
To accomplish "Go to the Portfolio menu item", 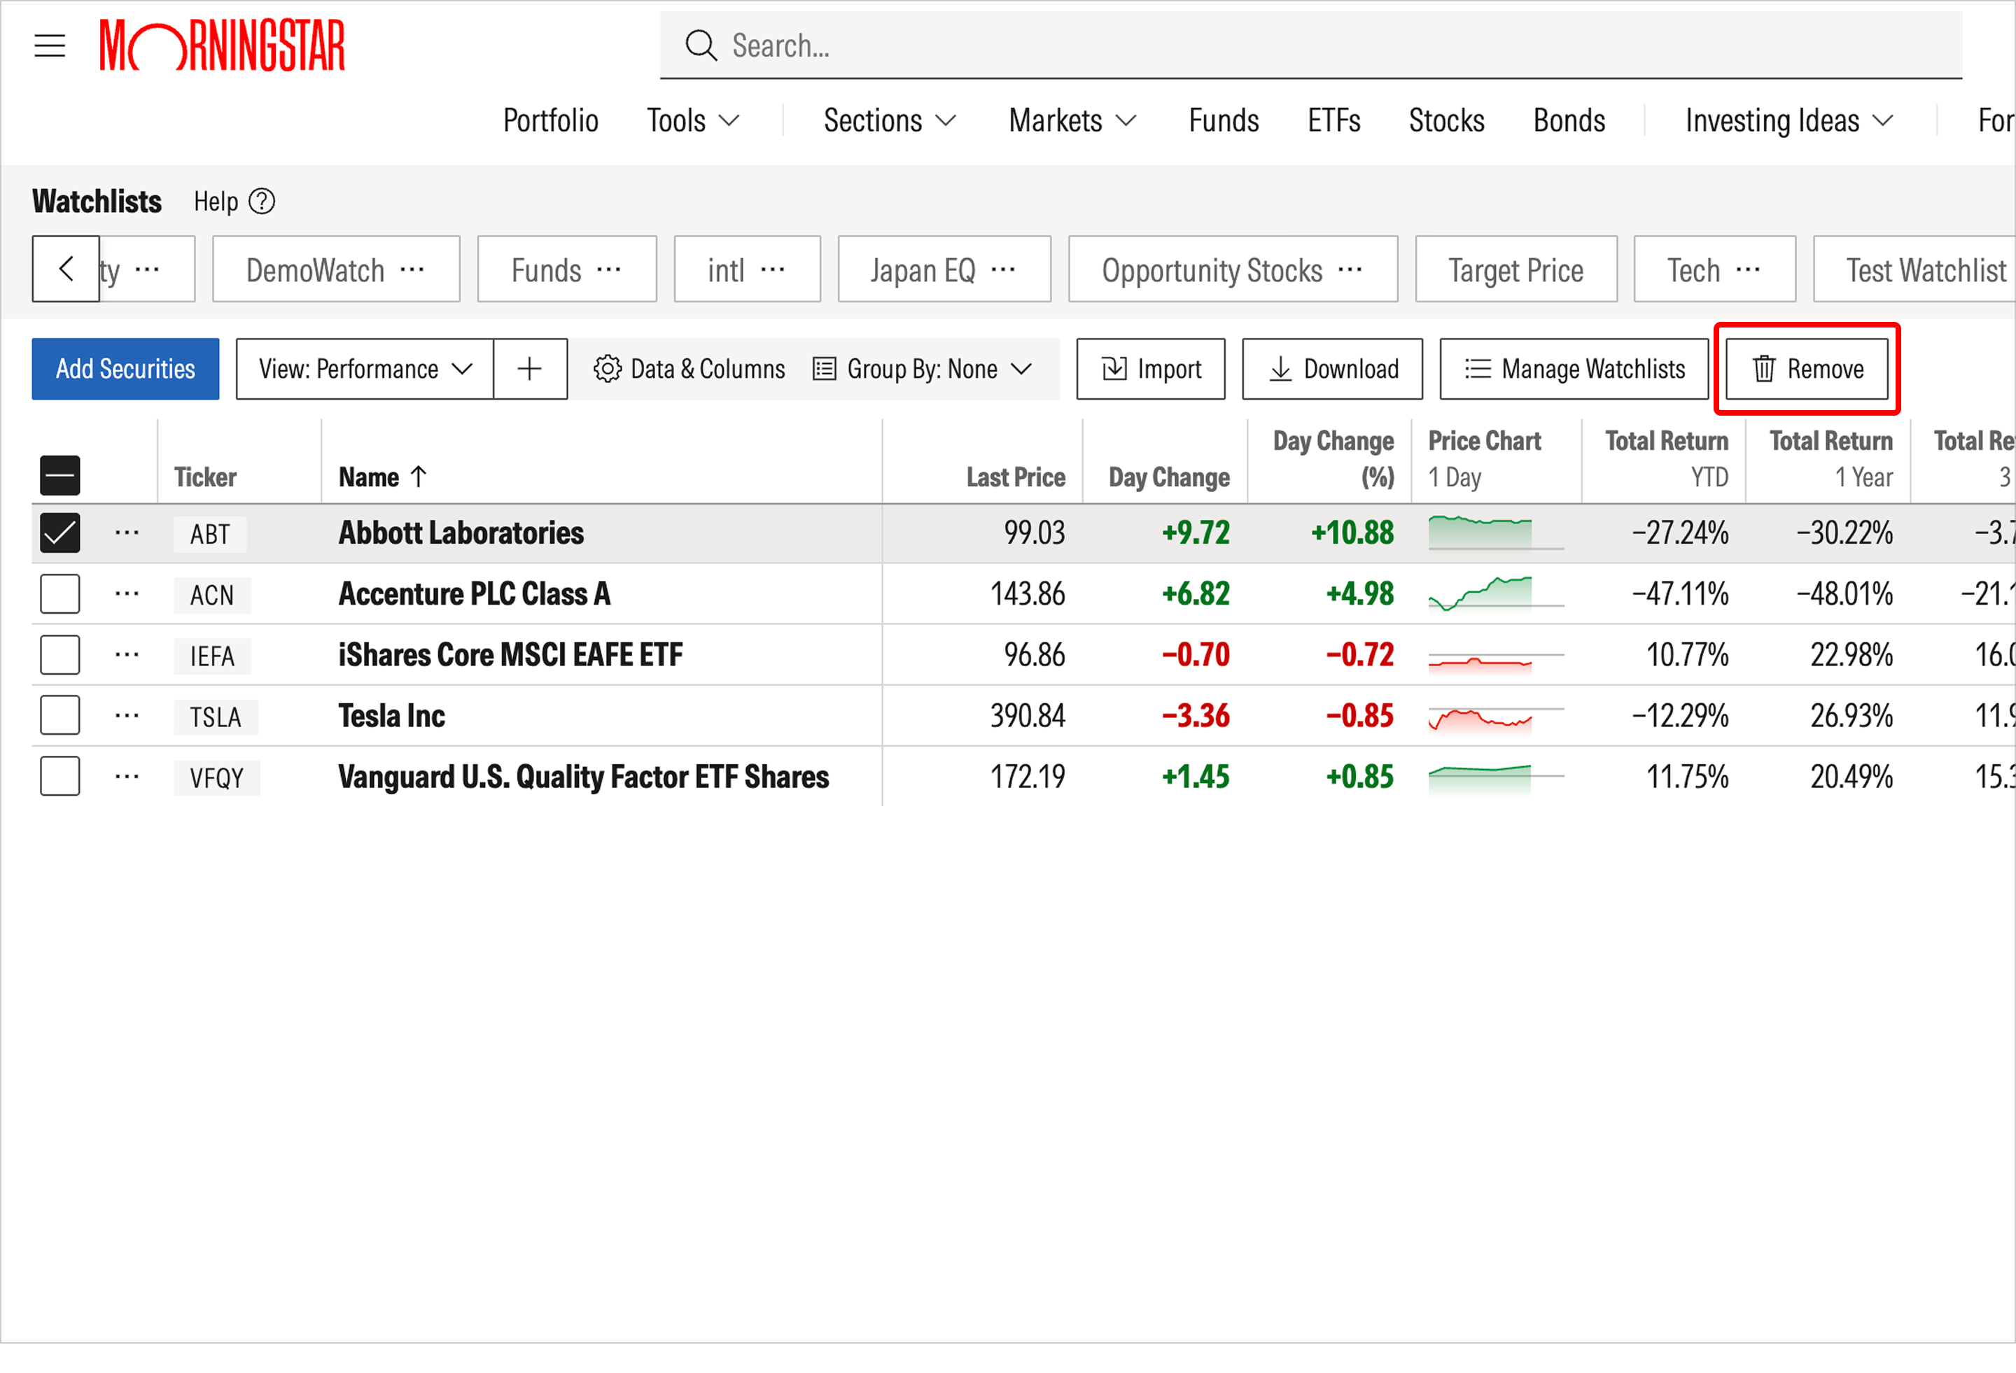I will point(551,120).
